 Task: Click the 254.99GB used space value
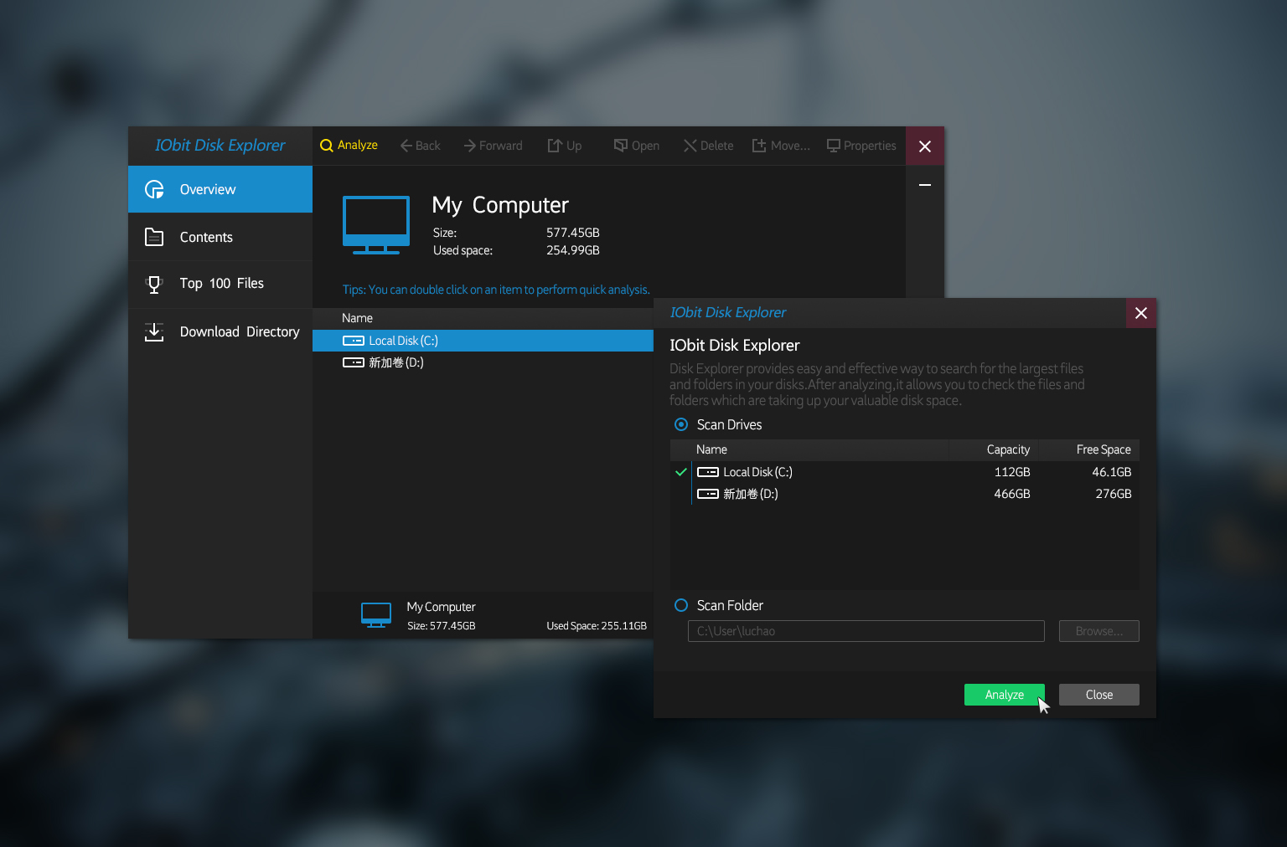(573, 250)
